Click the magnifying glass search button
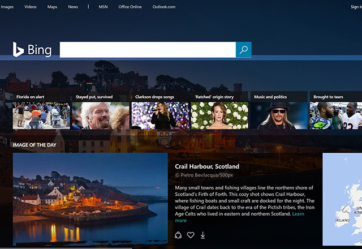 pos(244,49)
